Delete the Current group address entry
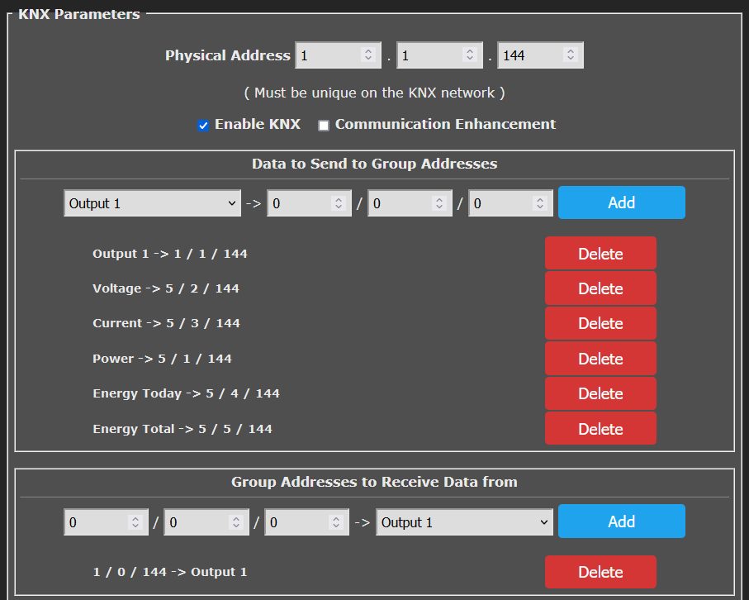This screenshot has width=749, height=600. [x=600, y=323]
